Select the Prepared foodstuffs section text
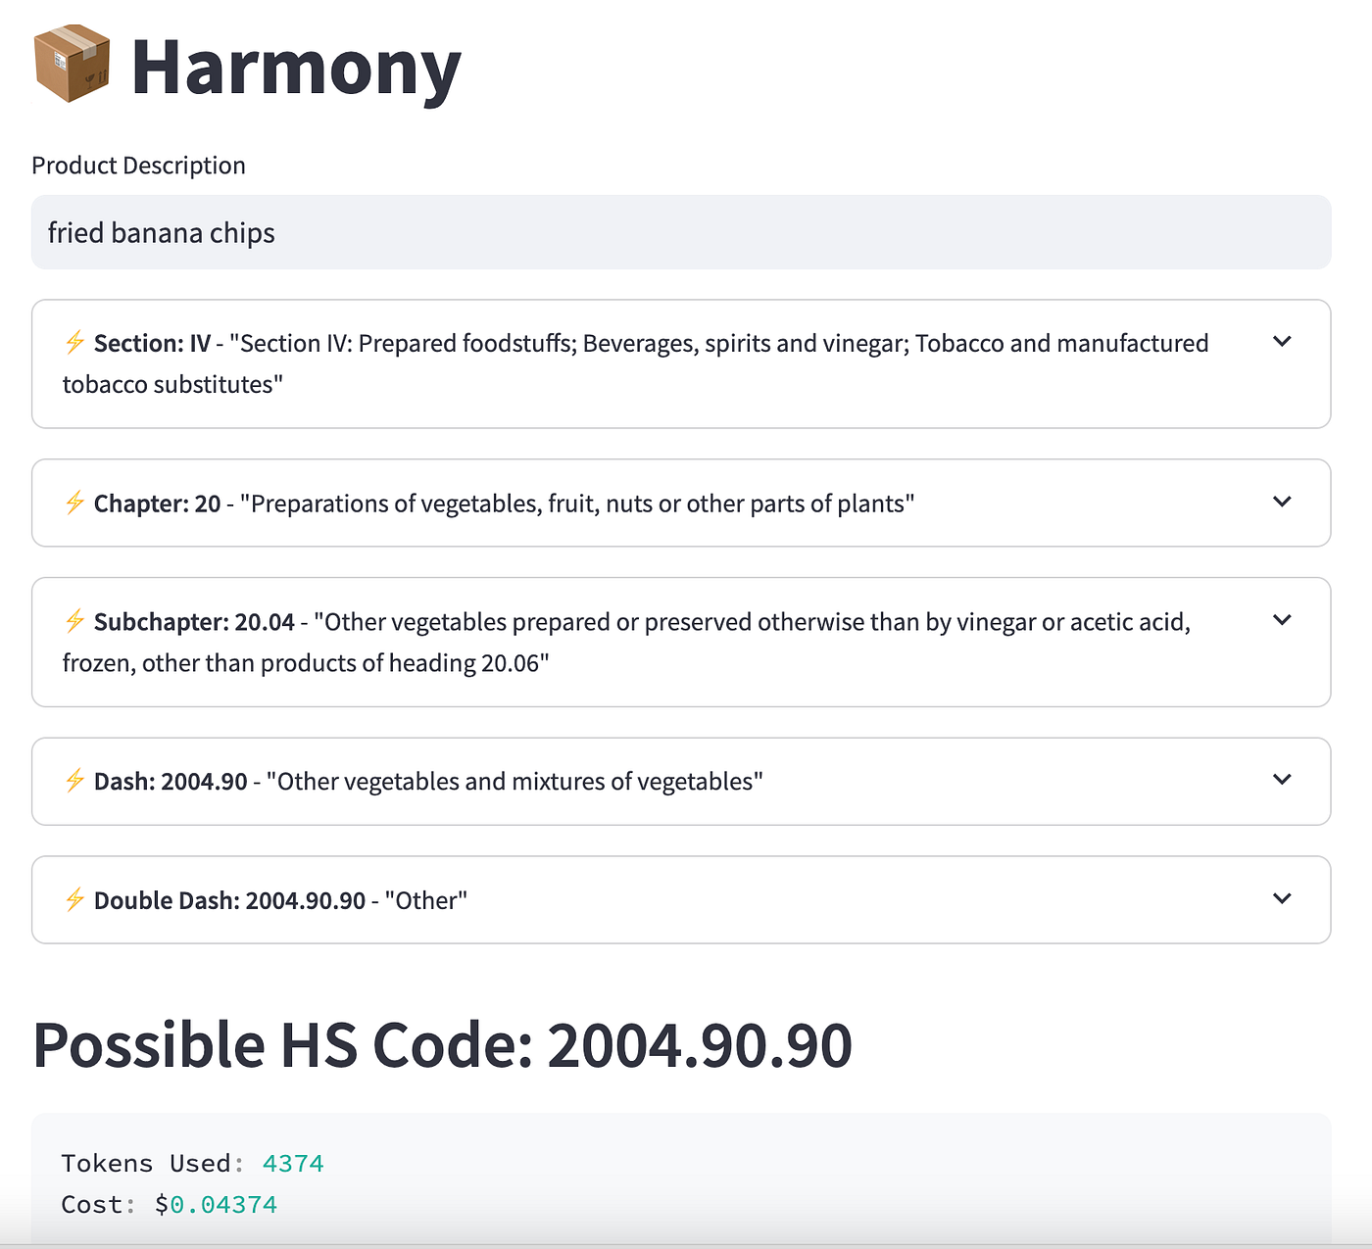This screenshot has height=1249, width=1372. [636, 363]
